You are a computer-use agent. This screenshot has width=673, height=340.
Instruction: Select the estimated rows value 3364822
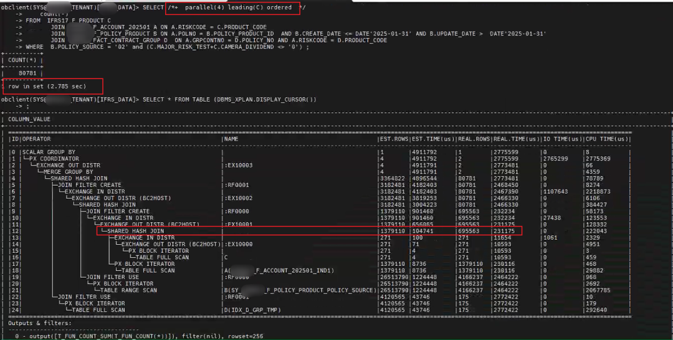pyautogui.click(x=393, y=178)
